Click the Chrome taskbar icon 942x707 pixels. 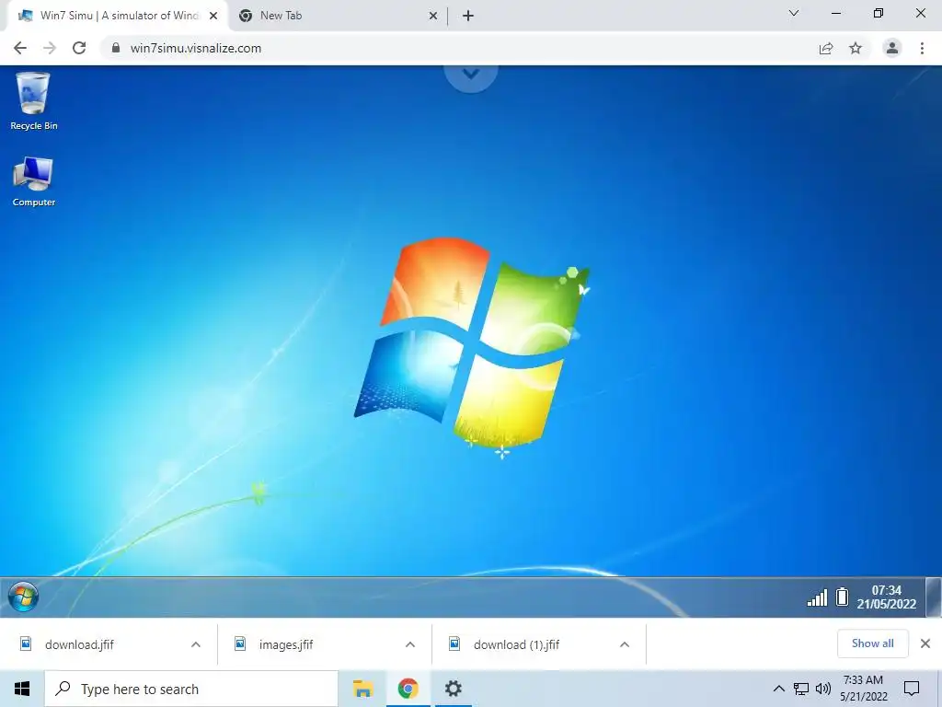pyautogui.click(x=408, y=689)
